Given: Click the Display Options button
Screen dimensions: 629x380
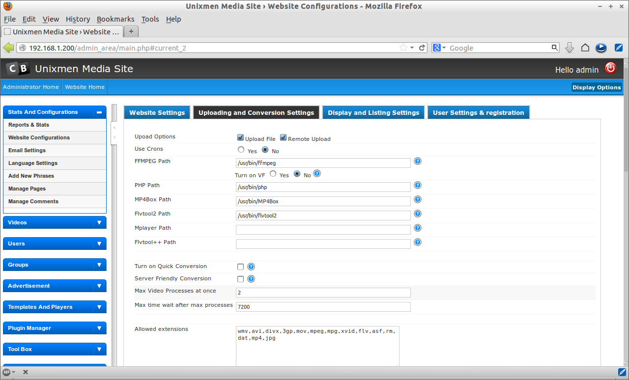Looking at the screenshot, I should pos(597,87).
